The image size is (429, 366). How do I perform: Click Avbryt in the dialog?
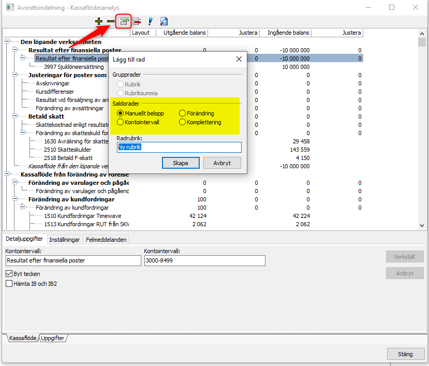pos(222,163)
